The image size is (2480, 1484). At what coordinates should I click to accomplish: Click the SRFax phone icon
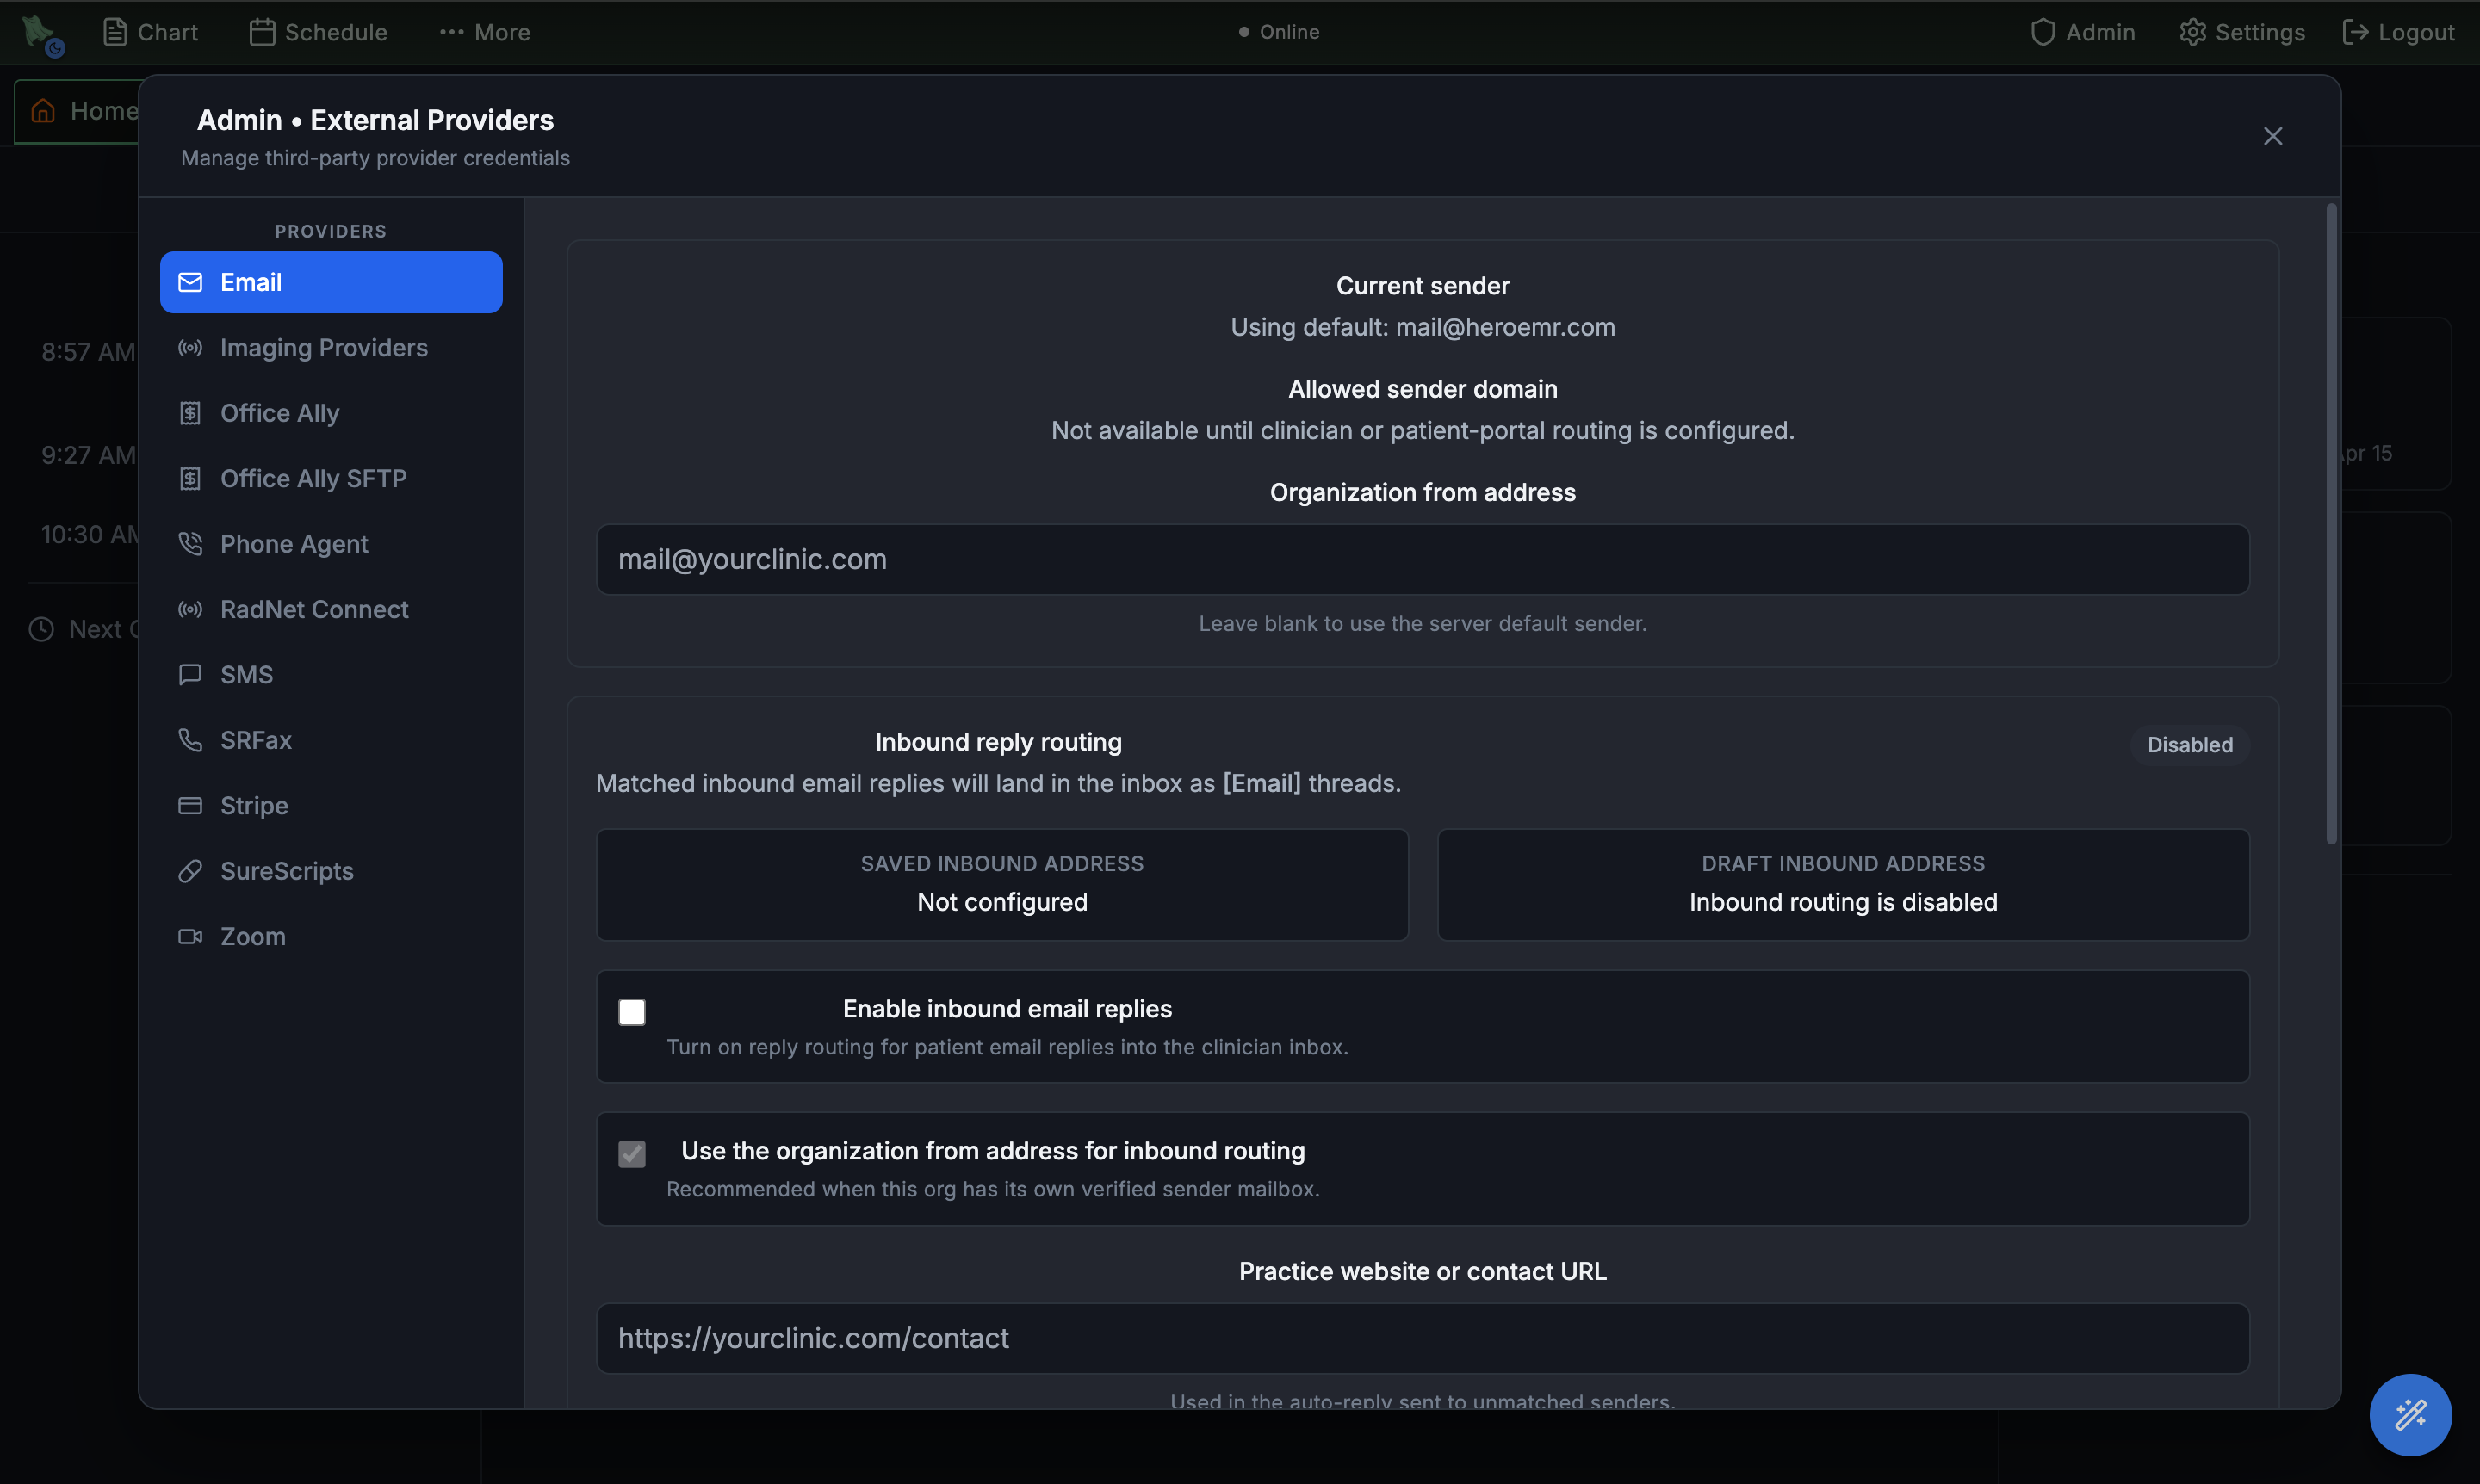coord(190,740)
